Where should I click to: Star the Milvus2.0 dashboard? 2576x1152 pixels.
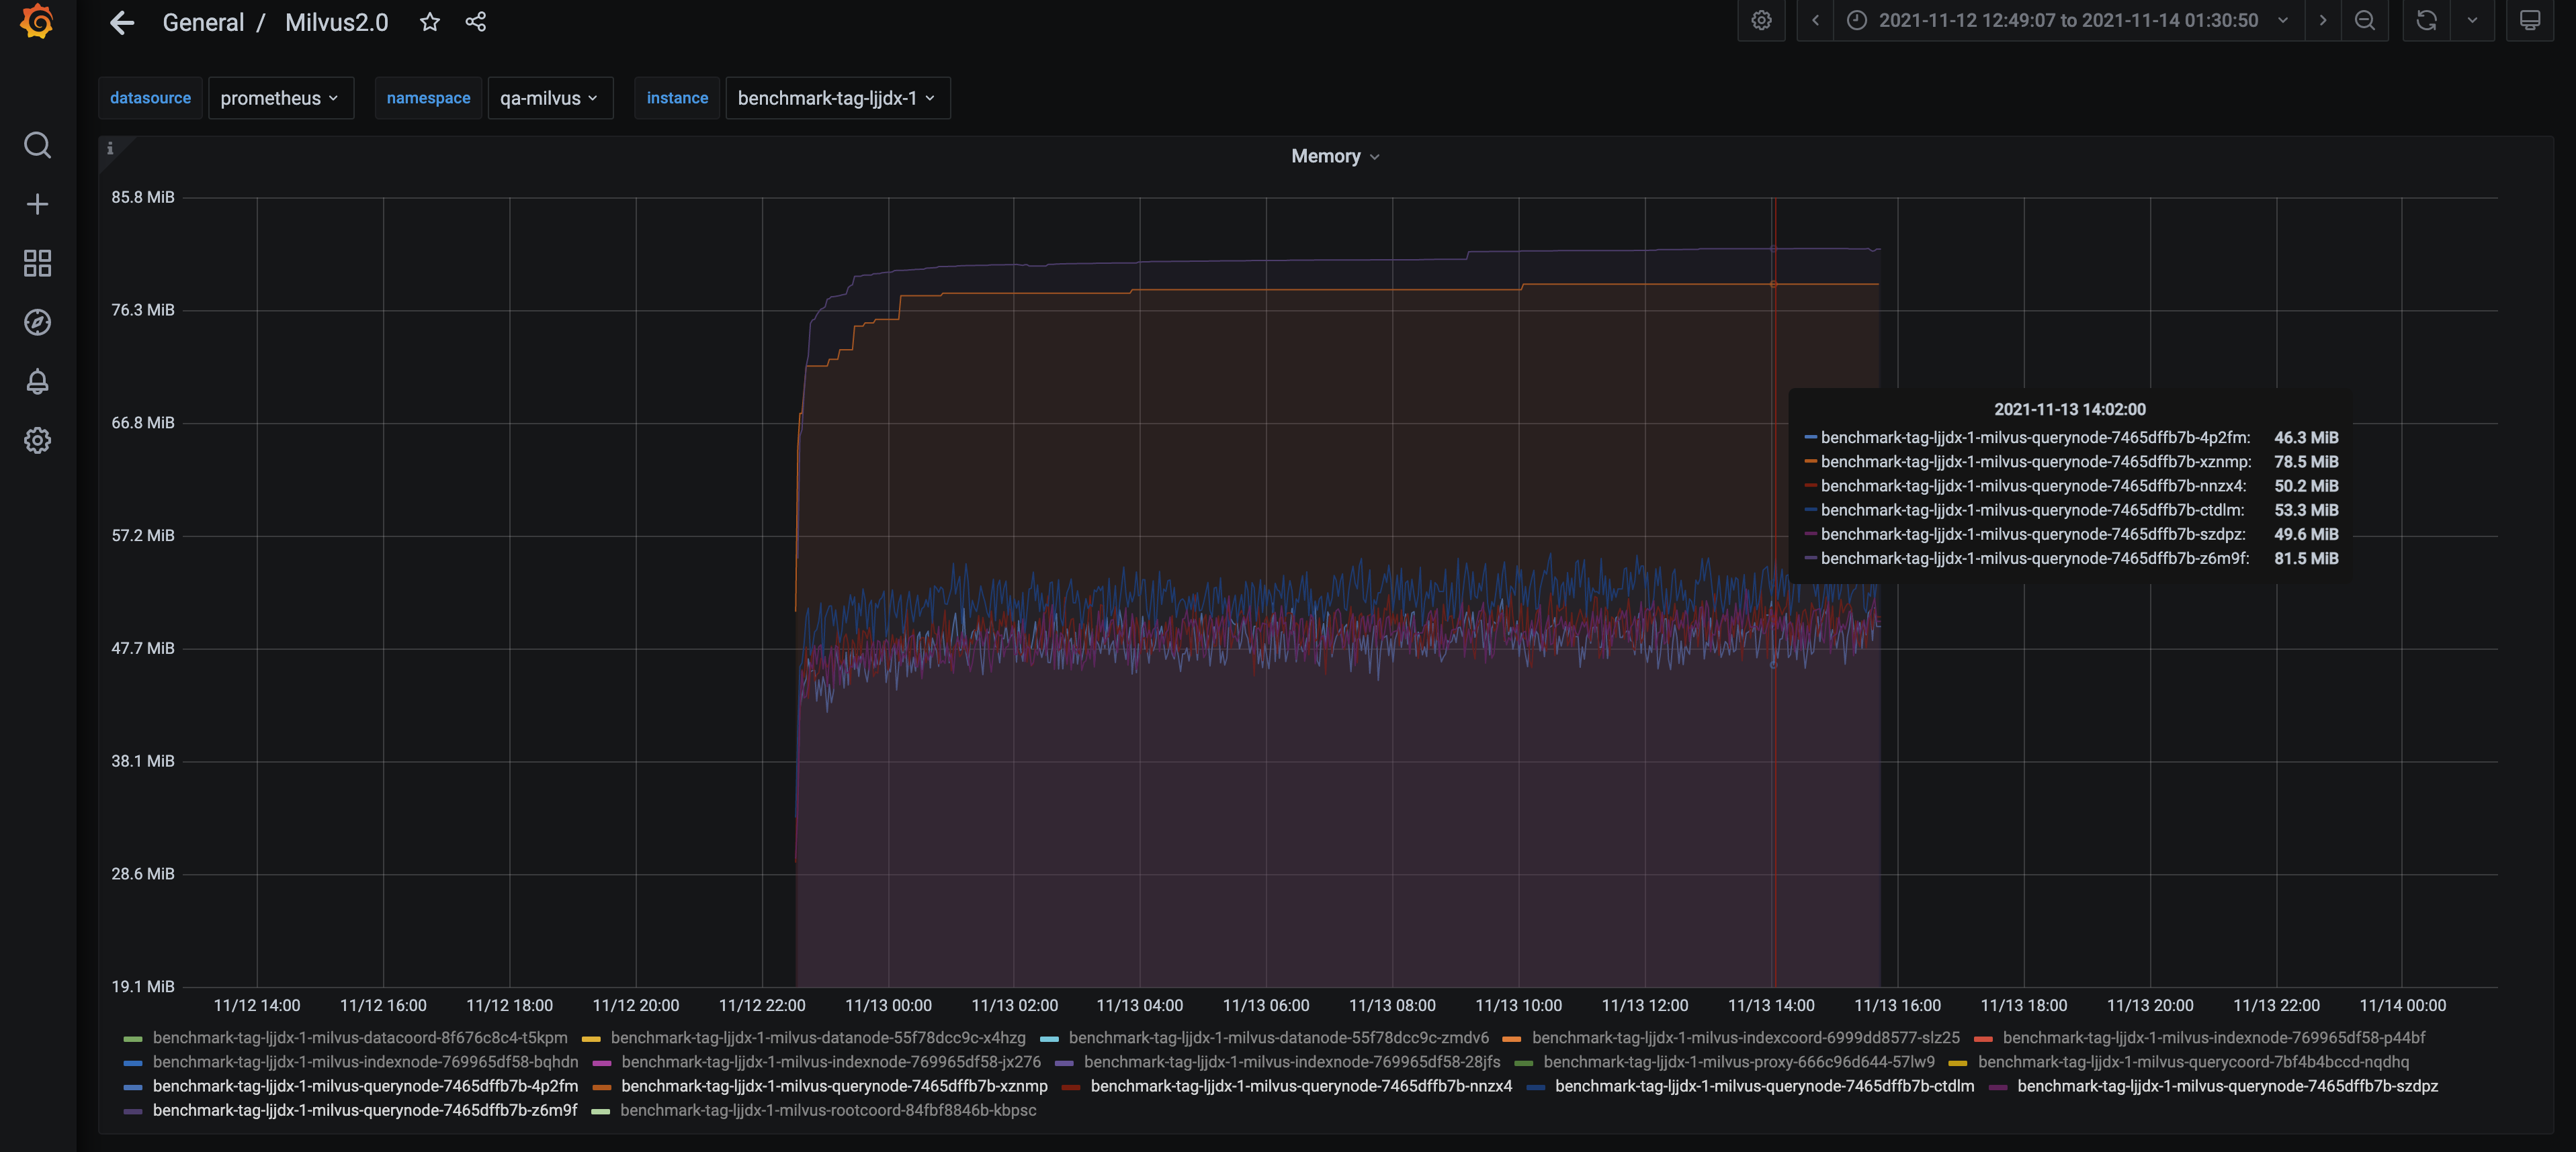tap(429, 21)
